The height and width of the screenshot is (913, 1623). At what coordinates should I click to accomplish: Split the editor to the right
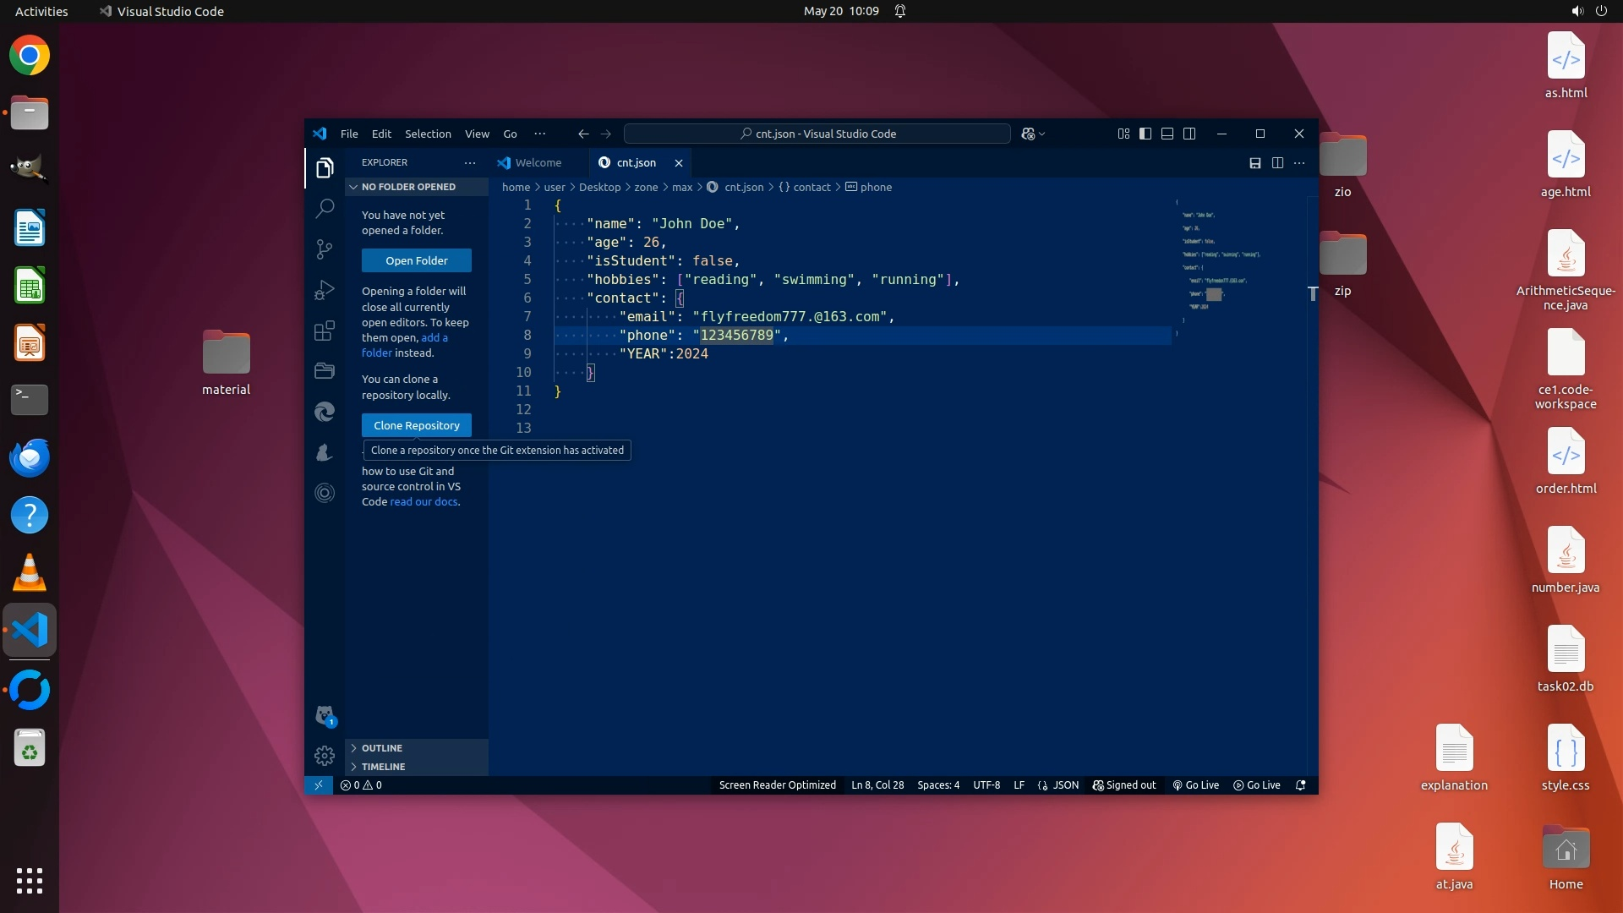coord(1277,162)
